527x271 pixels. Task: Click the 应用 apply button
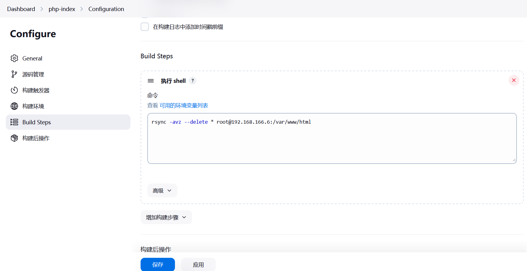(198, 265)
